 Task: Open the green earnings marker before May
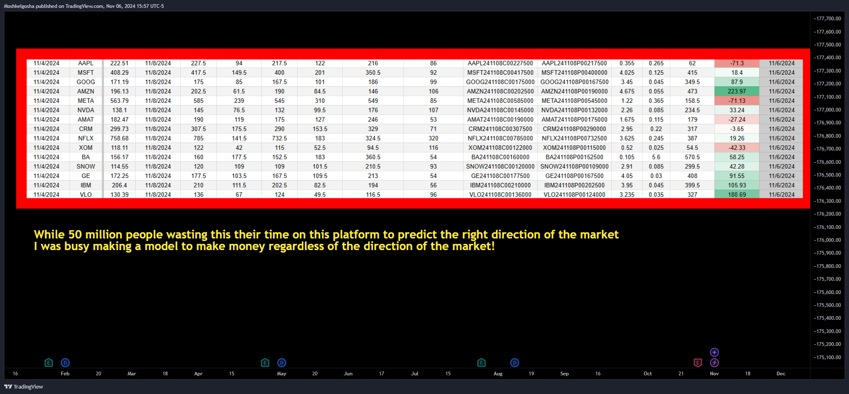tap(265, 362)
